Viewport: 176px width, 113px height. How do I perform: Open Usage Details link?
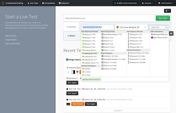click(x=11, y=40)
